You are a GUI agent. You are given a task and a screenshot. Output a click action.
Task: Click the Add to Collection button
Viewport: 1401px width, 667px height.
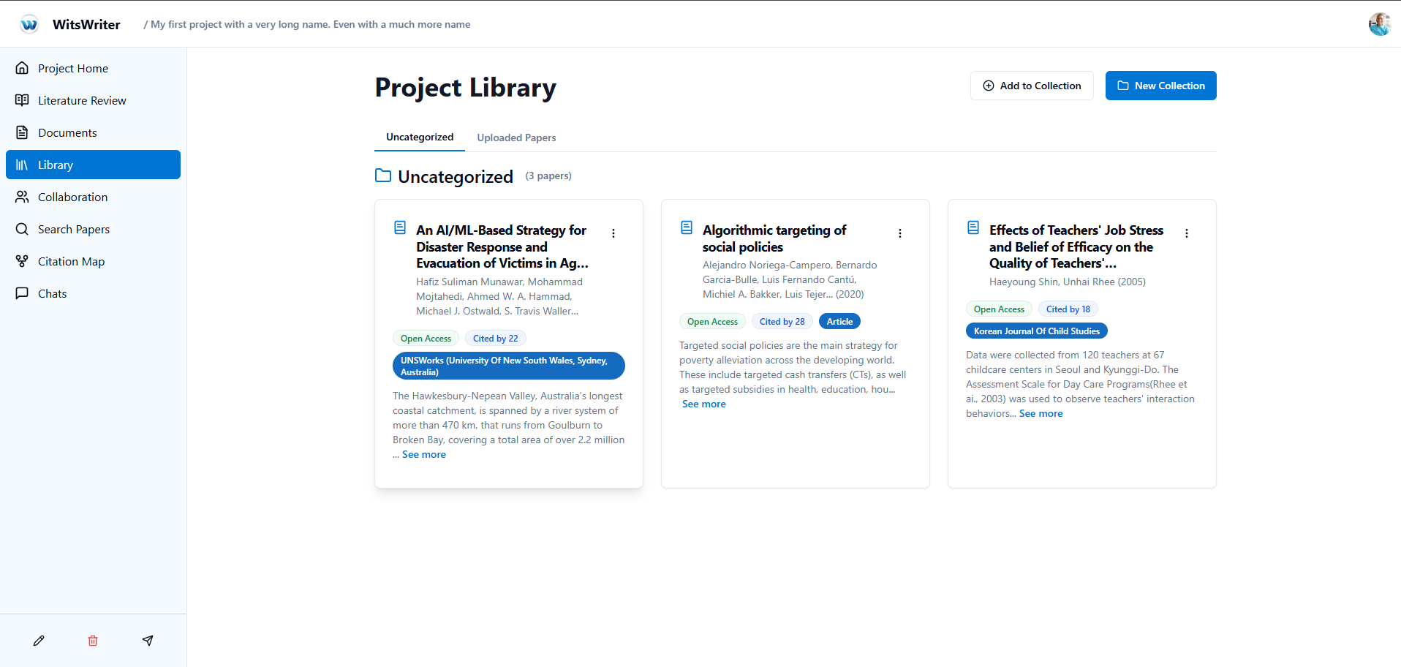[x=1032, y=86]
